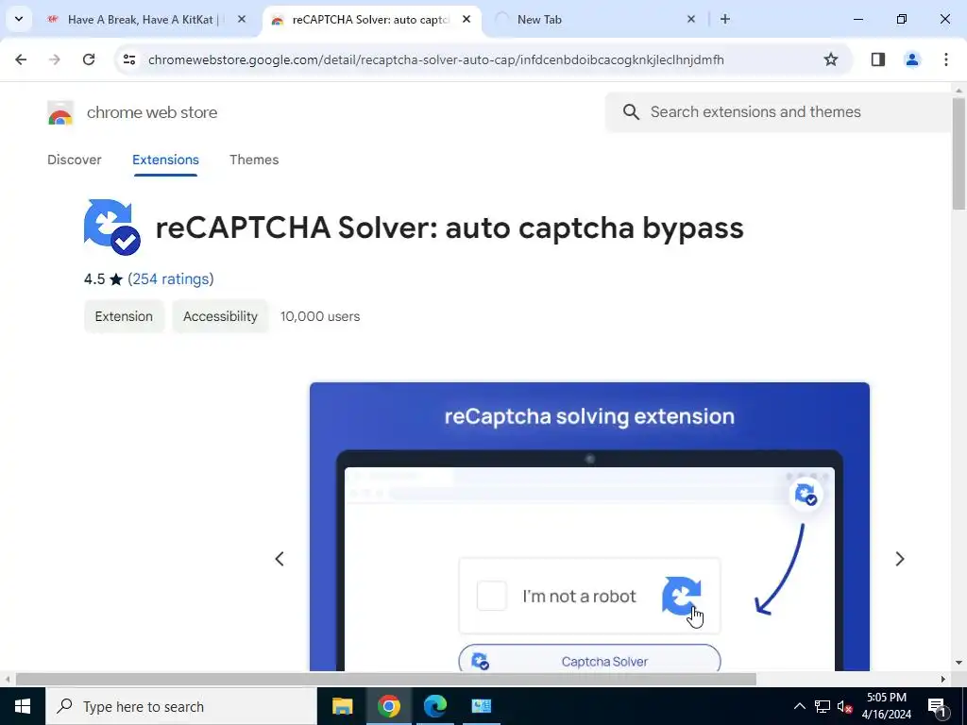Close the reCAPTCHA Solver tab

tap(467, 20)
